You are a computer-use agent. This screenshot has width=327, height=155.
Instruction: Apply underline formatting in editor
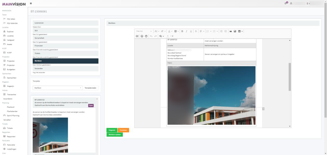click(x=191, y=31)
